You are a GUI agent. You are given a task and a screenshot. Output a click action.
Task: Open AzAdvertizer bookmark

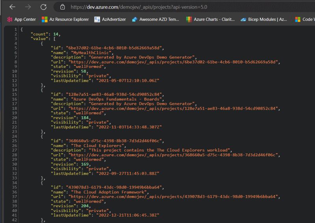[x=110, y=19]
